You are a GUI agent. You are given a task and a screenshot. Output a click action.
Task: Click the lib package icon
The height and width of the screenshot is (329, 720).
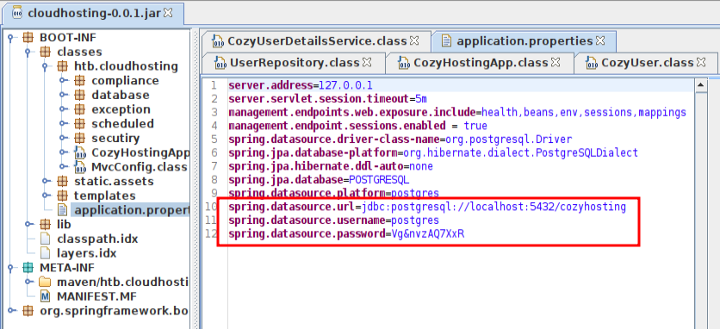[x=45, y=224]
